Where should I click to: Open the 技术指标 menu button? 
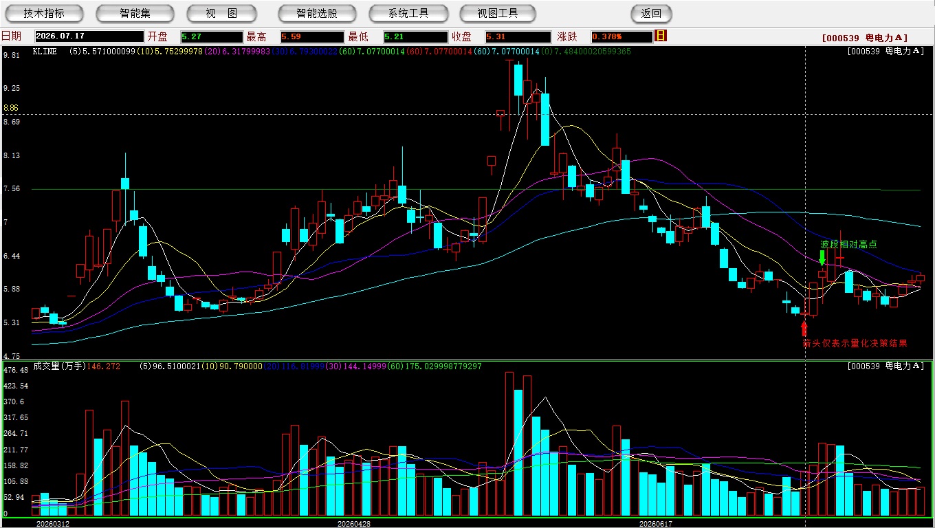coord(44,13)
